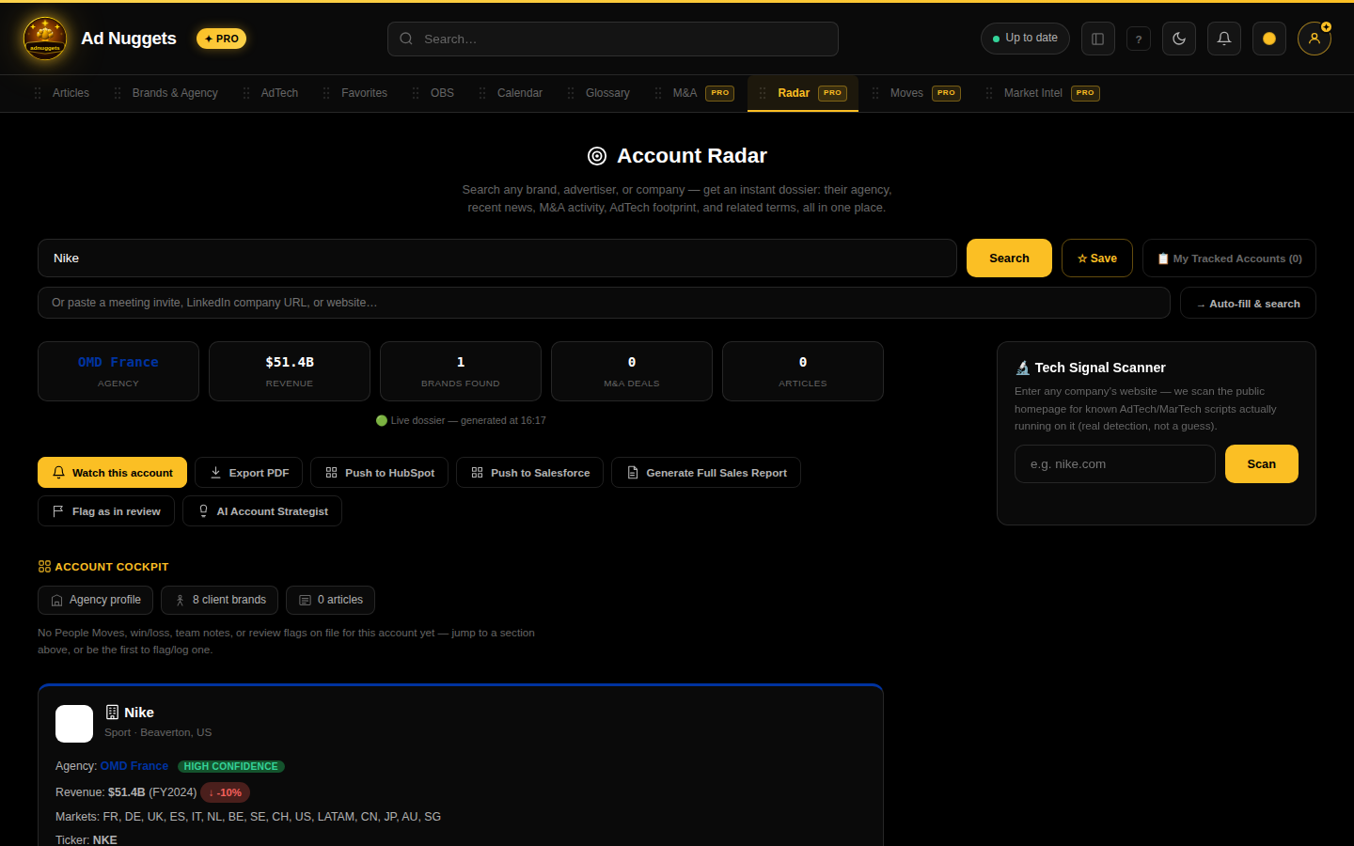Open OMD France link in Nike card
The image size is (1354, 846).
click(x=134, y=766)
